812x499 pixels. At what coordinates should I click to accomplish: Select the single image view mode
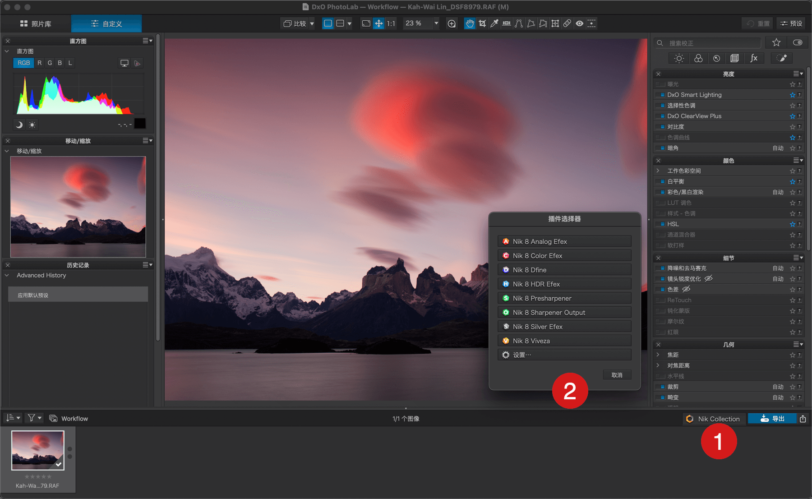[x=328, y=23]
